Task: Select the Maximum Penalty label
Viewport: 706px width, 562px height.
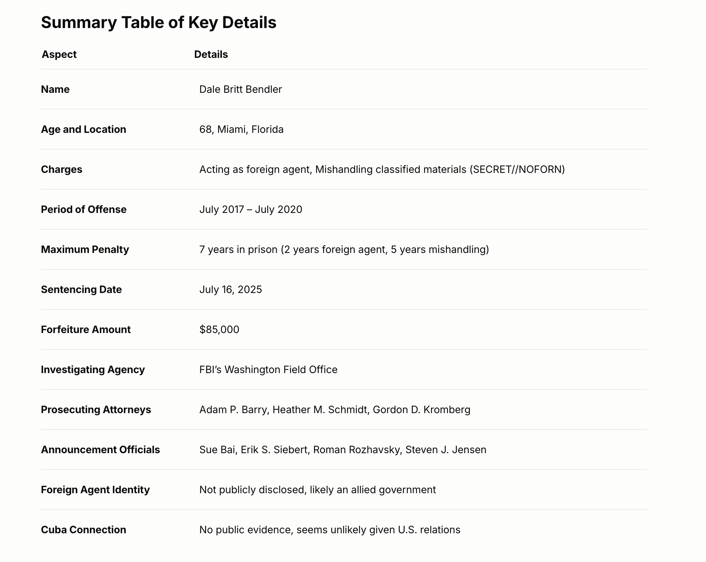Action: coord(85,249)
